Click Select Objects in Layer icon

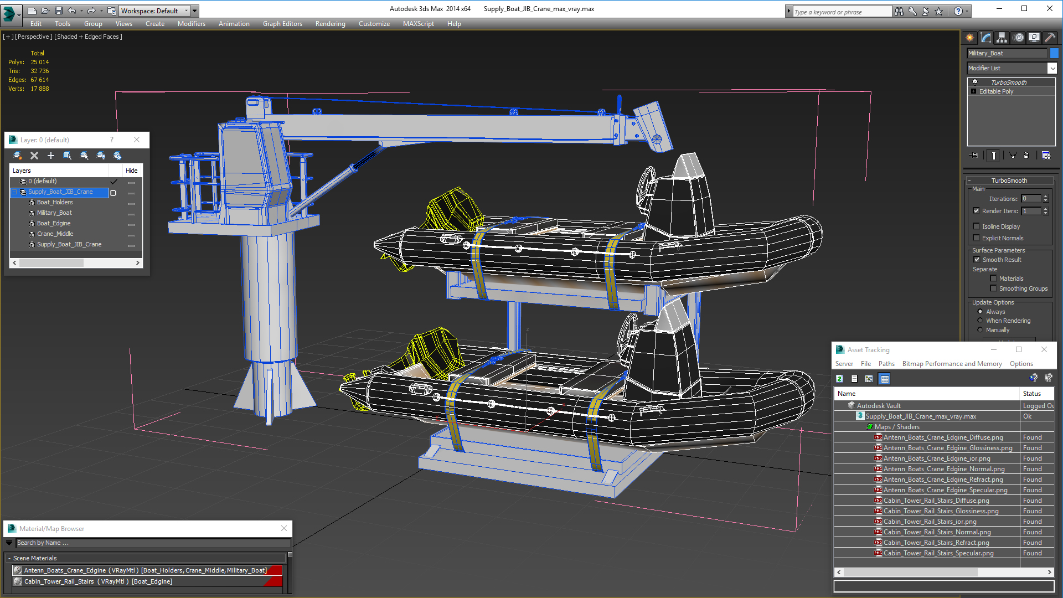point(68,156)
